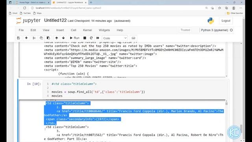Click the browser address bar URL

[x=68, y=8]
